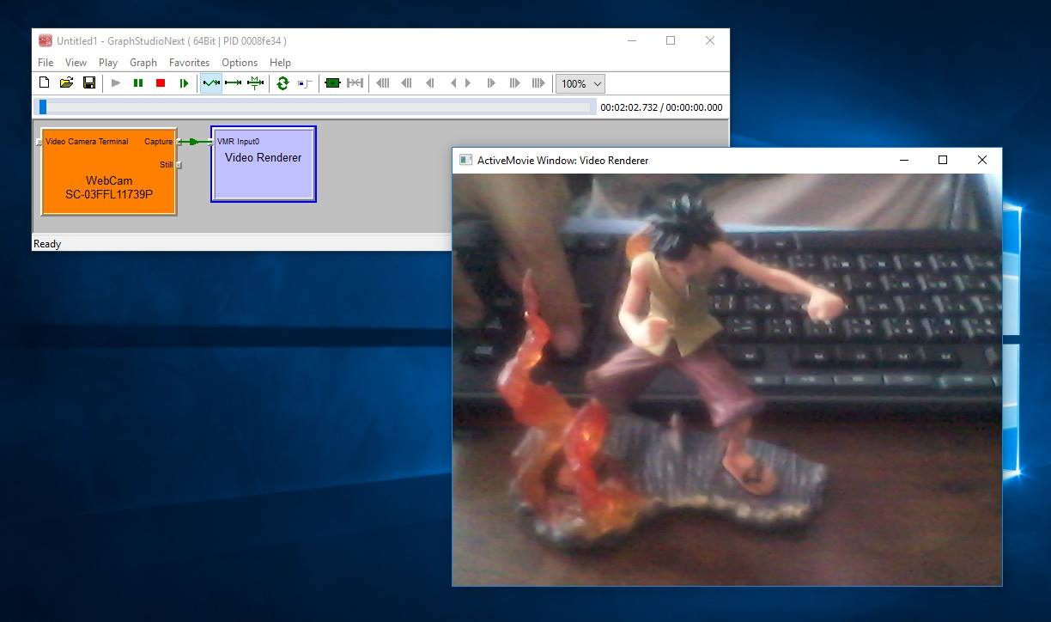Click the GraphStudioNext app icon in title bar

point(46,40)
